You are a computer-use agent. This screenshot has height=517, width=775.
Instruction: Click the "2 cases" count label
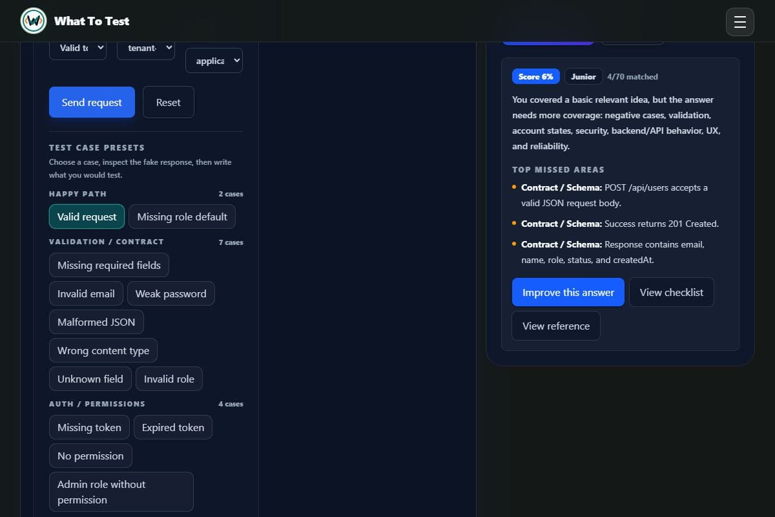pos(231,194)
